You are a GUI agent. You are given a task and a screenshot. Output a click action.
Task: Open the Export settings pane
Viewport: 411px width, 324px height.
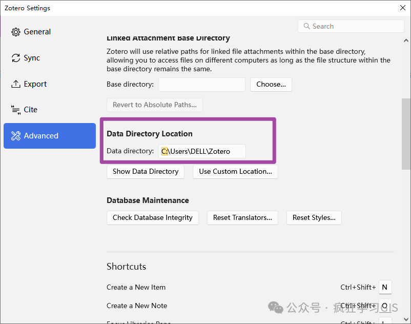[x=50, y=84]
